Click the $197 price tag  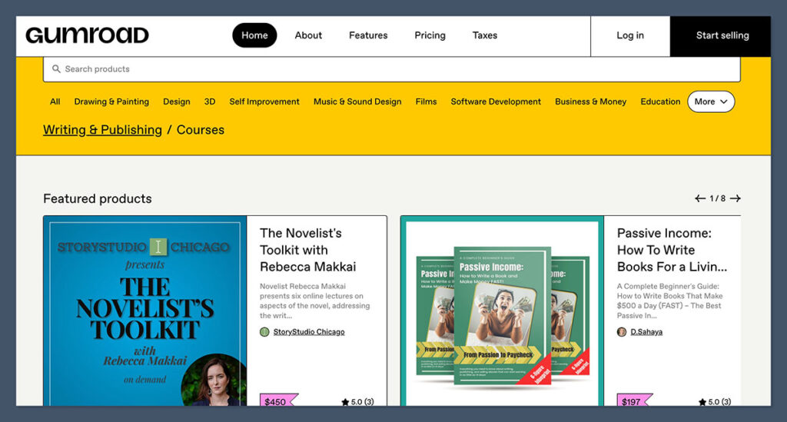point(633,401)
